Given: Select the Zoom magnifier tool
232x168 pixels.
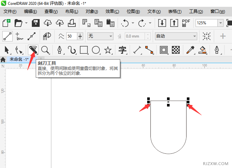Looking at the screenshot, I should (45, 50).
